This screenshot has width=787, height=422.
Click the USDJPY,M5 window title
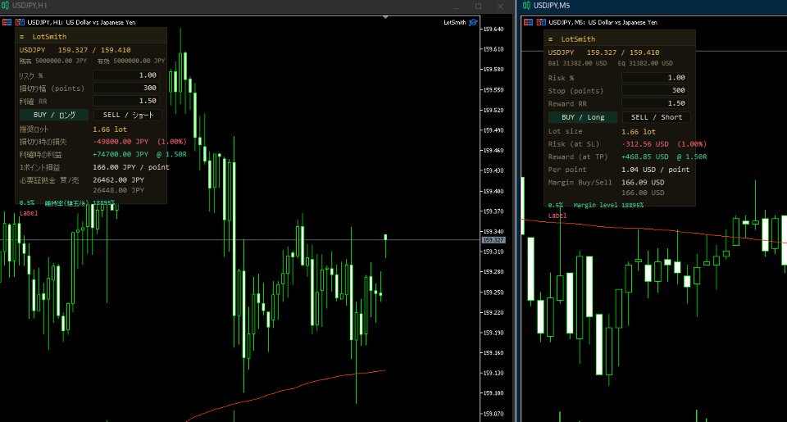click(x=552, y=6)
